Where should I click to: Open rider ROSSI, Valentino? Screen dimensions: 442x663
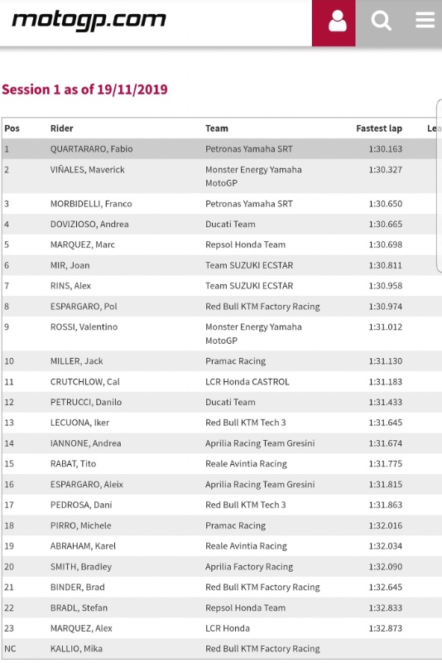pos(84,327)
